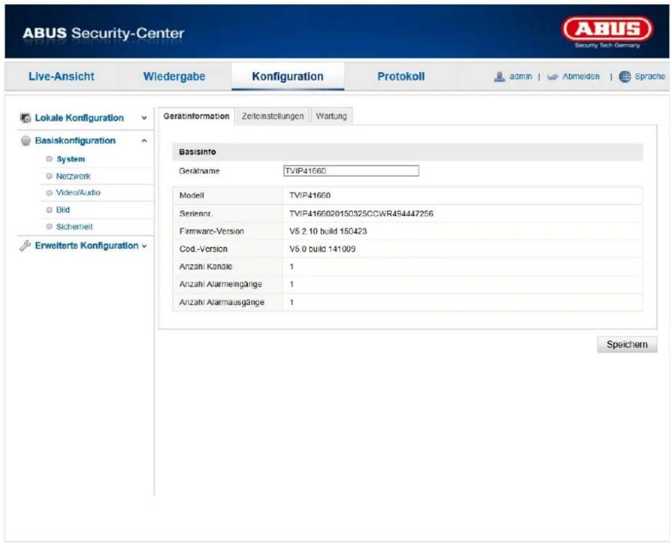Image resolution: width=671 pixels, height=543 pixels.
Task: Click the Modell label
Action: (192, 195)
